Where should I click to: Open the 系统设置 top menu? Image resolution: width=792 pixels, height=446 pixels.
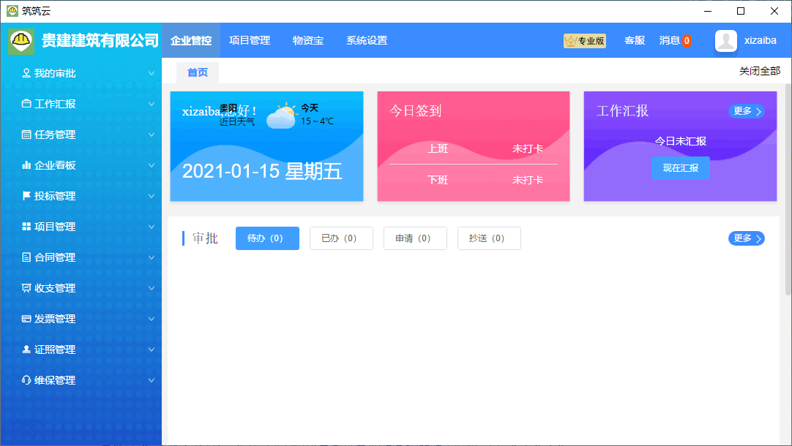point(367,40)
